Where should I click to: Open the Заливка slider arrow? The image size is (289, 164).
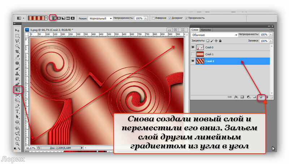pyautogui.click(x=271, y=41)
